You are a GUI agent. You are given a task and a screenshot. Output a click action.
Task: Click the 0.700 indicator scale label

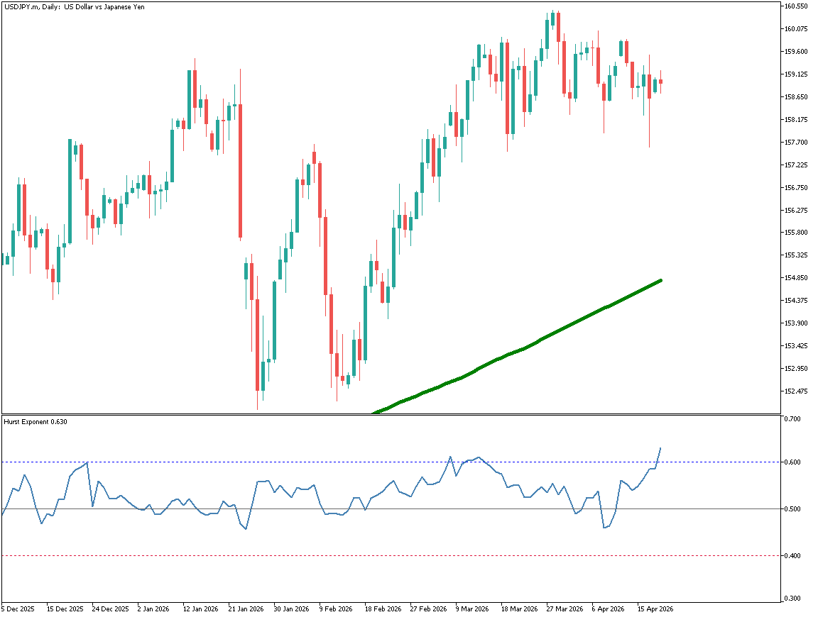pyautogui.click(x=792, y=419)
